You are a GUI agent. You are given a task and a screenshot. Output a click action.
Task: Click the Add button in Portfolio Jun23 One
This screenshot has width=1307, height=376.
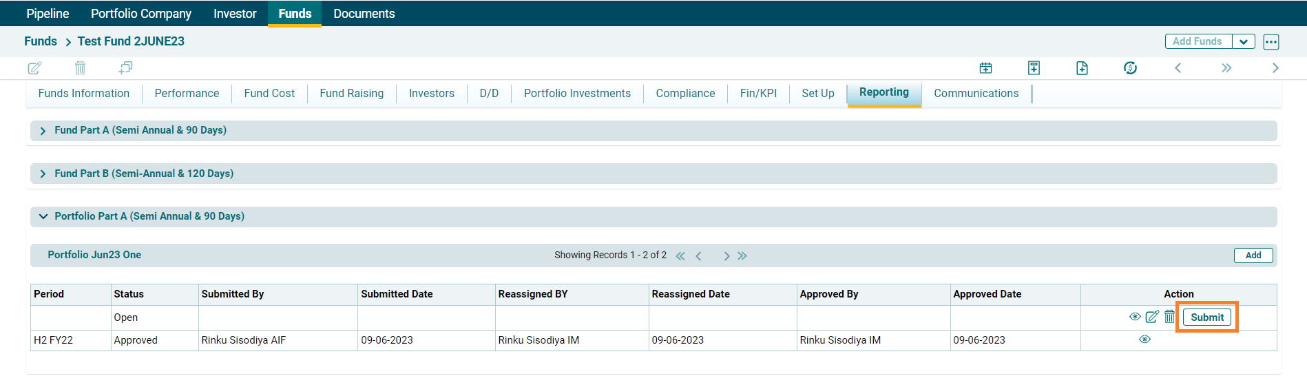coord(1253,255)
